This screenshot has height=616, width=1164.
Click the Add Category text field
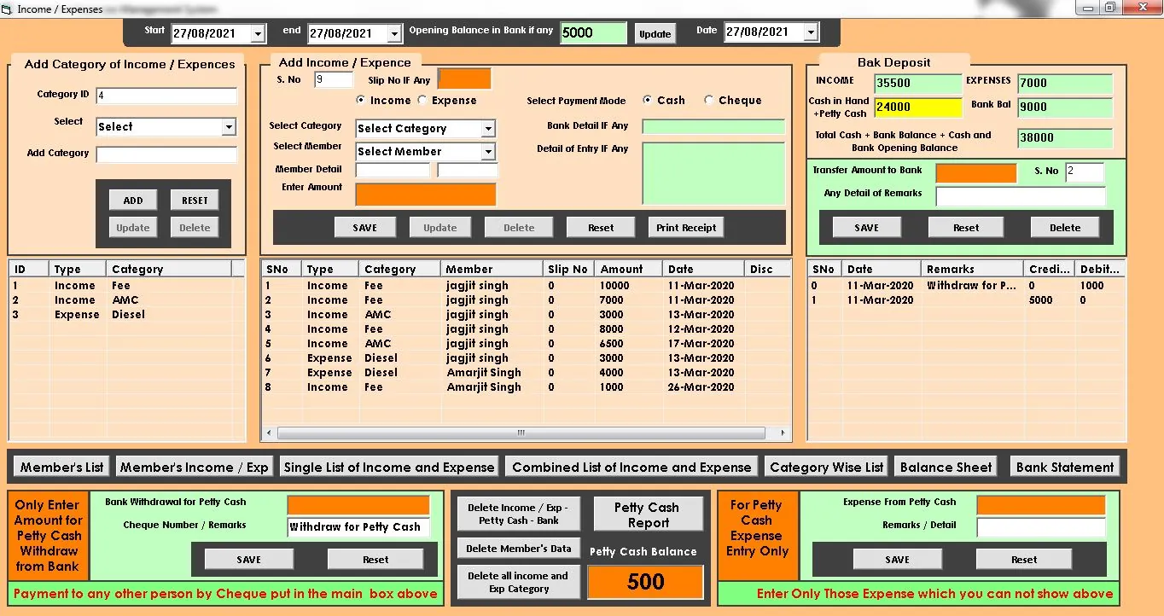[166, 154]
